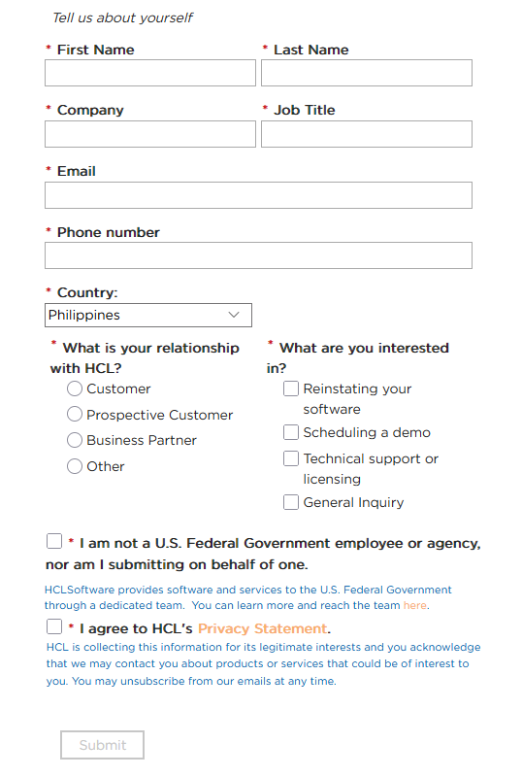Viewport: 522px width, 777px height.
Task: Focus the Email input field
Action: point(258,195)
